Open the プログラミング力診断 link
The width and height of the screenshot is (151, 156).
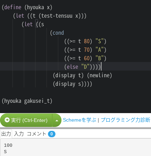125,120
